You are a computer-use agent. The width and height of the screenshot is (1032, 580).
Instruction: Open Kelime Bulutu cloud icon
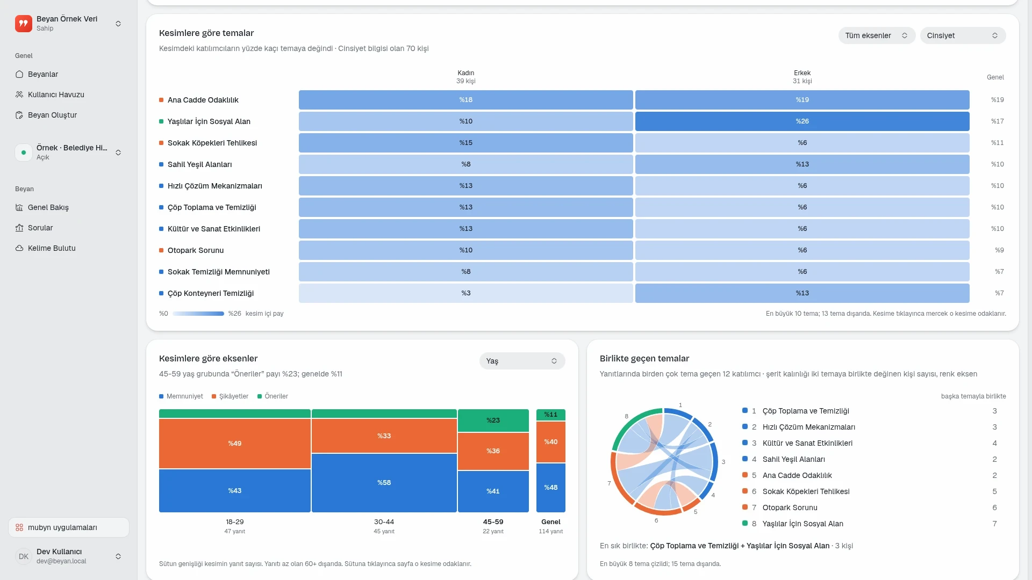[x=19, y=248]
